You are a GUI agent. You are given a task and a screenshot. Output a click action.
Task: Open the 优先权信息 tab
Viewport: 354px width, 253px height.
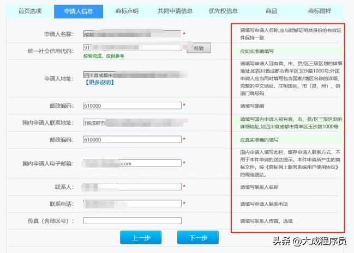tap(223, 11)
